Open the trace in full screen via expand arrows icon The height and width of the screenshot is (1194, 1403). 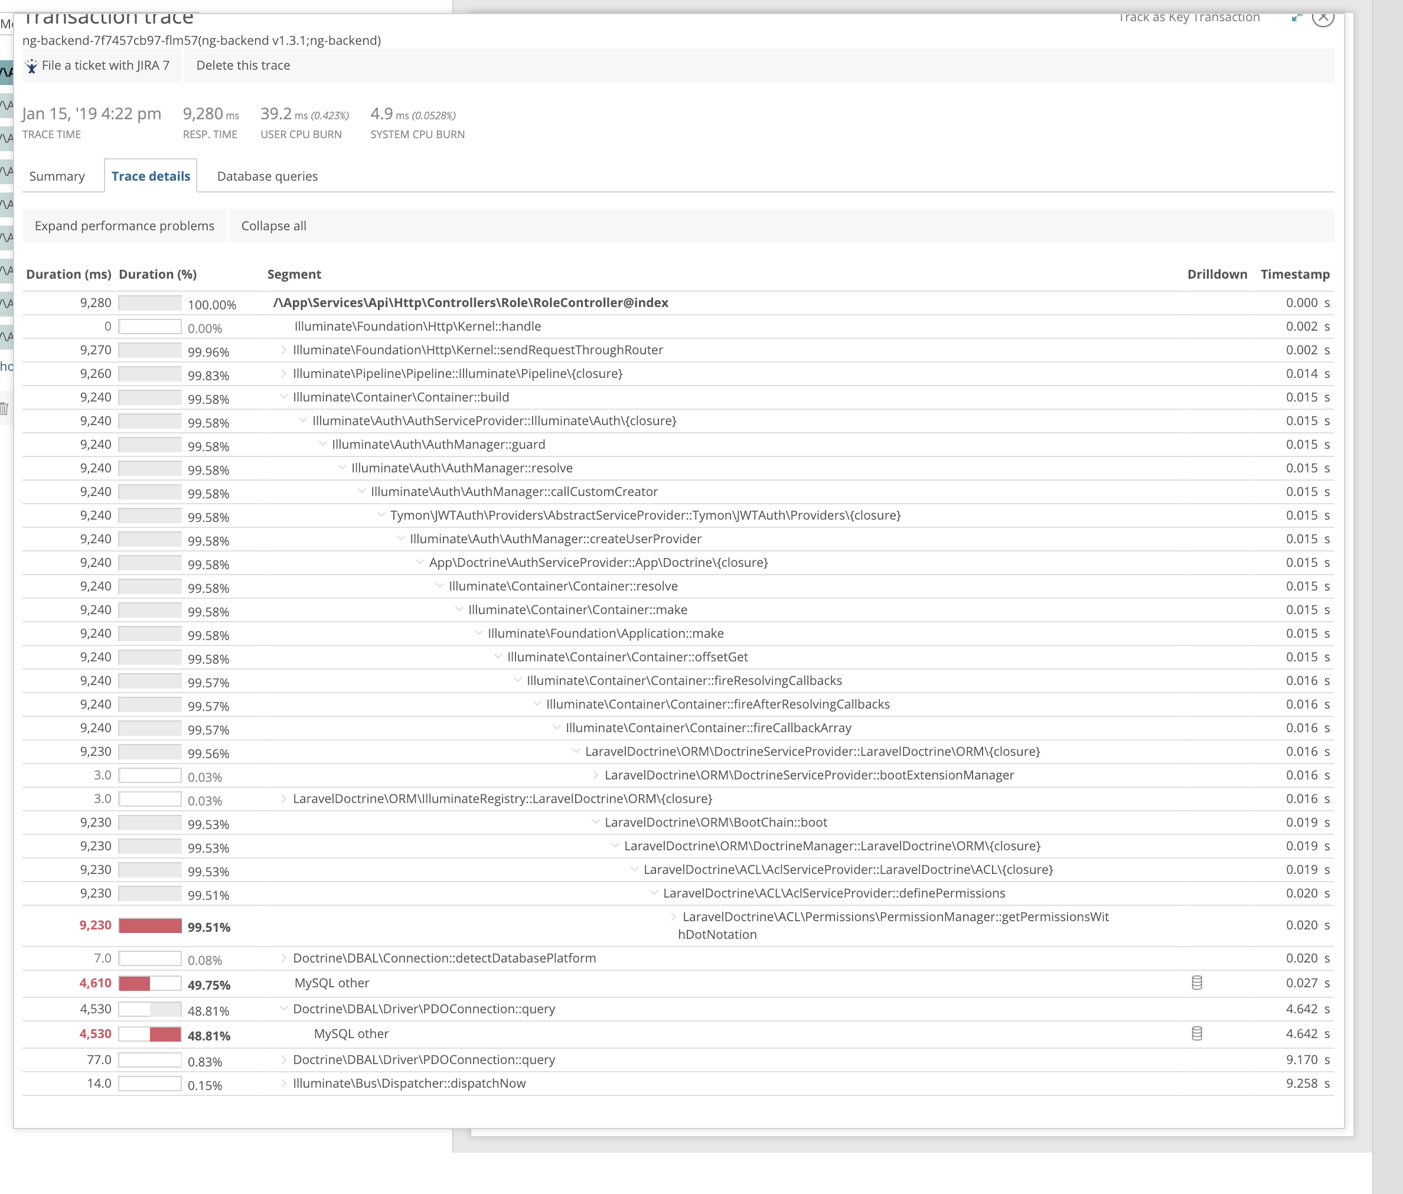1297,18
